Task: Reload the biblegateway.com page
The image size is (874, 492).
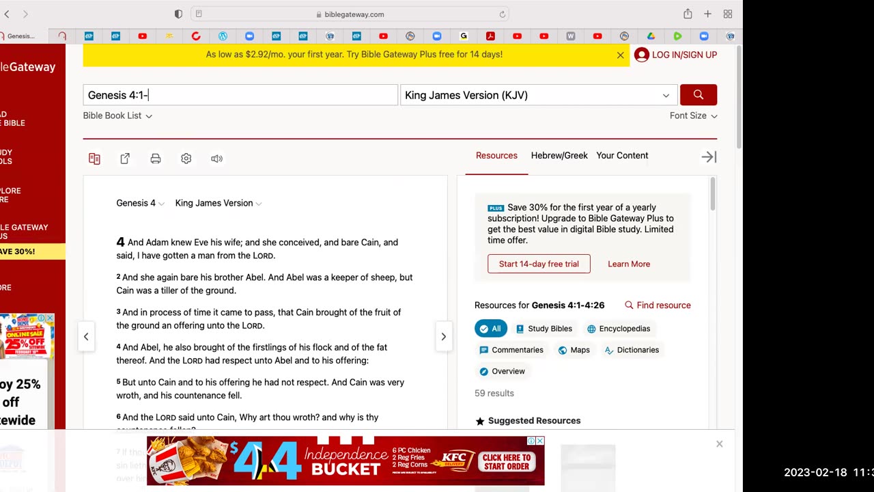Action: 503,14
